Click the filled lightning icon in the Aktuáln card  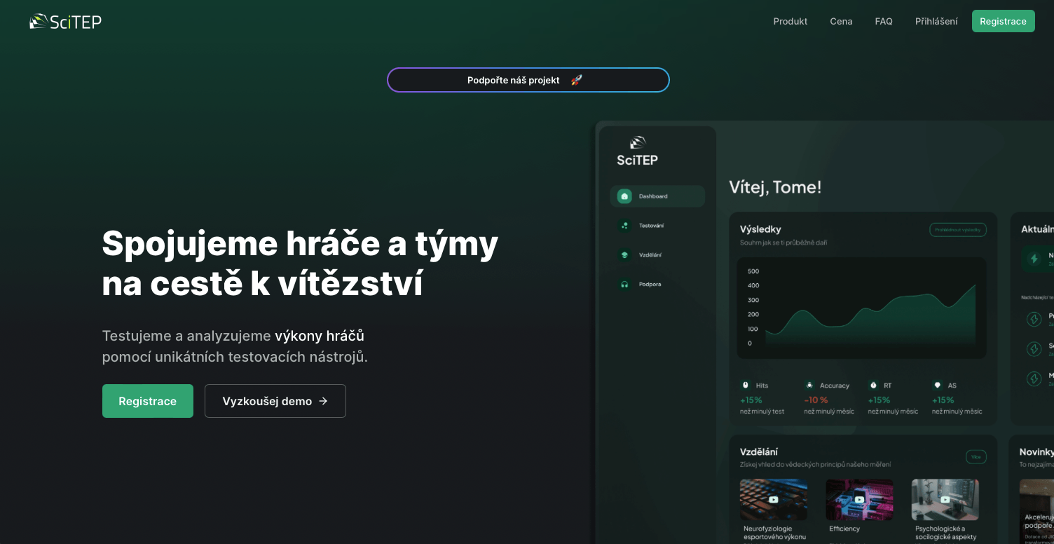1034,259
